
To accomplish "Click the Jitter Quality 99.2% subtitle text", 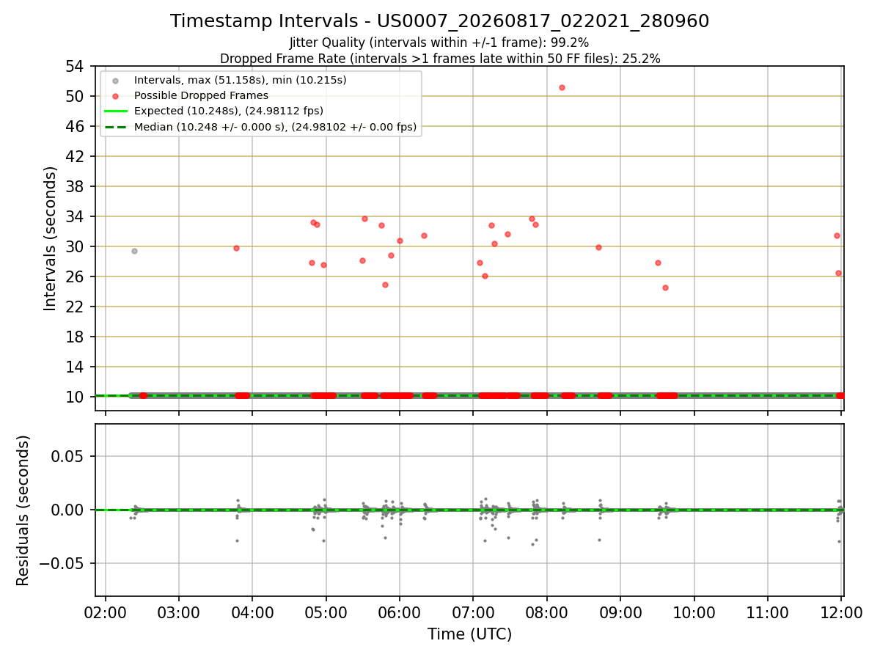I will click(x=439, y=43).
